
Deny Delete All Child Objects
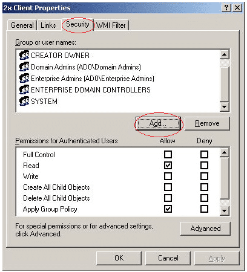pos(204,198)
